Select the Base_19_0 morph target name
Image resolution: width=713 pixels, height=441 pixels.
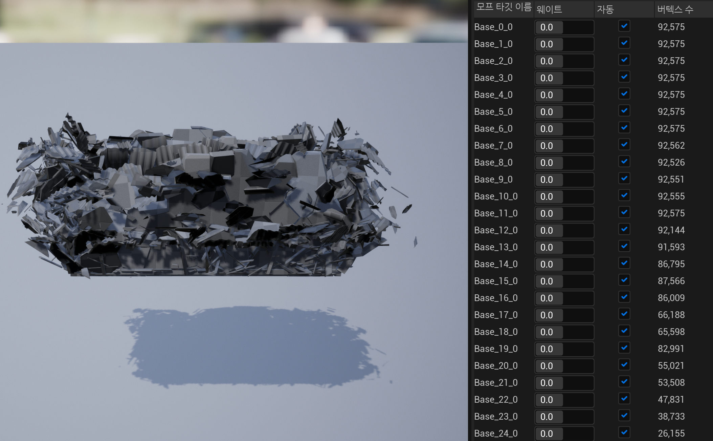tap(496, 349)
